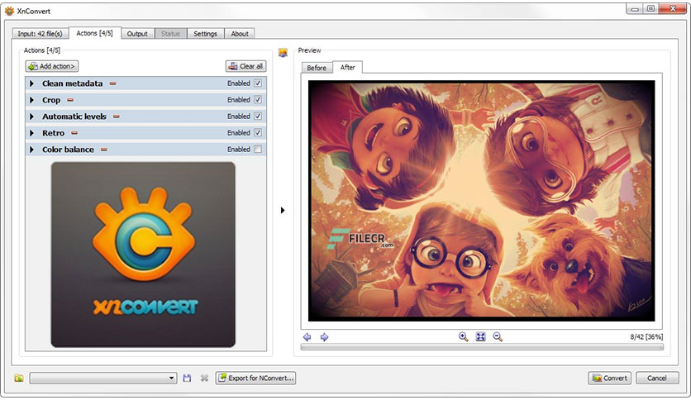
Task: Open the Input: 42 file(s) tab
Action: tap(41, 34)
